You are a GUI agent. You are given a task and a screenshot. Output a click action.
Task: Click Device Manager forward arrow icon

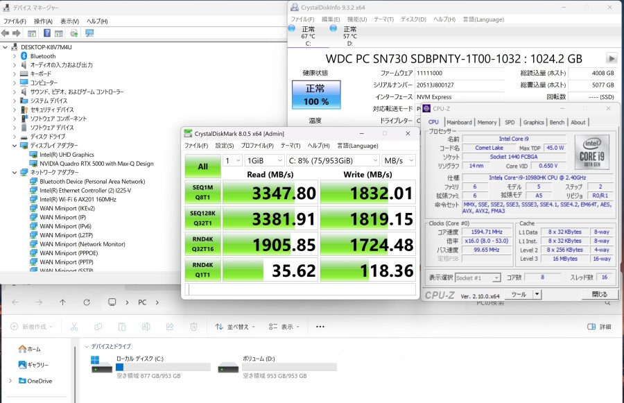(17, 33)
